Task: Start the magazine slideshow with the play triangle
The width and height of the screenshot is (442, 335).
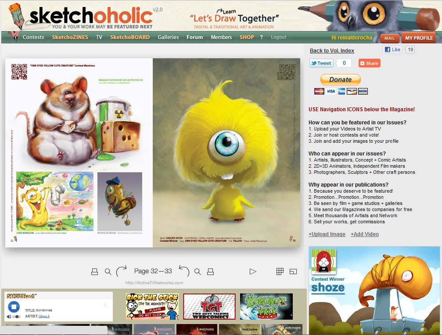Action: point(253,272)
